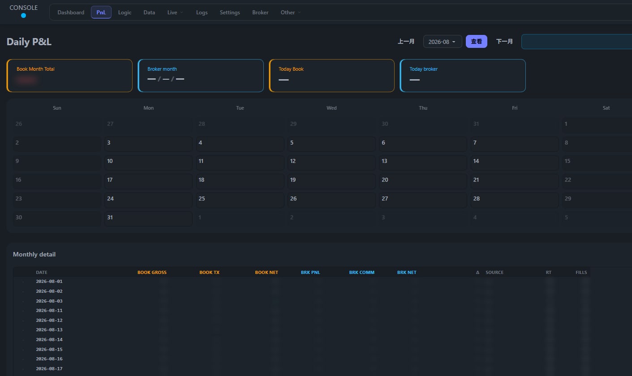632x376 pixels.
Task: Open the Logs tab
Action: tap(202, 13)
